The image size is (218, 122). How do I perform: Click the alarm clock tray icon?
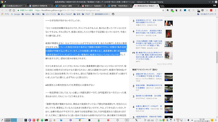pyautogui.click(x=178, y=120)
